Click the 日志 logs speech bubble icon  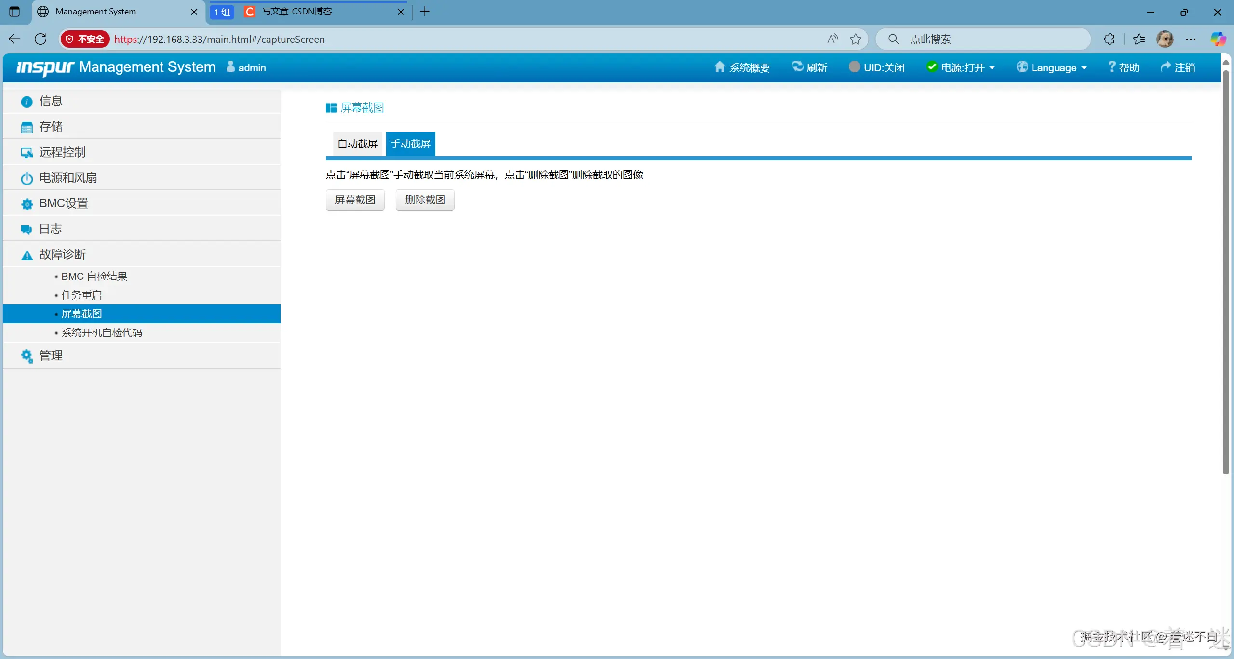pos(27,229)
